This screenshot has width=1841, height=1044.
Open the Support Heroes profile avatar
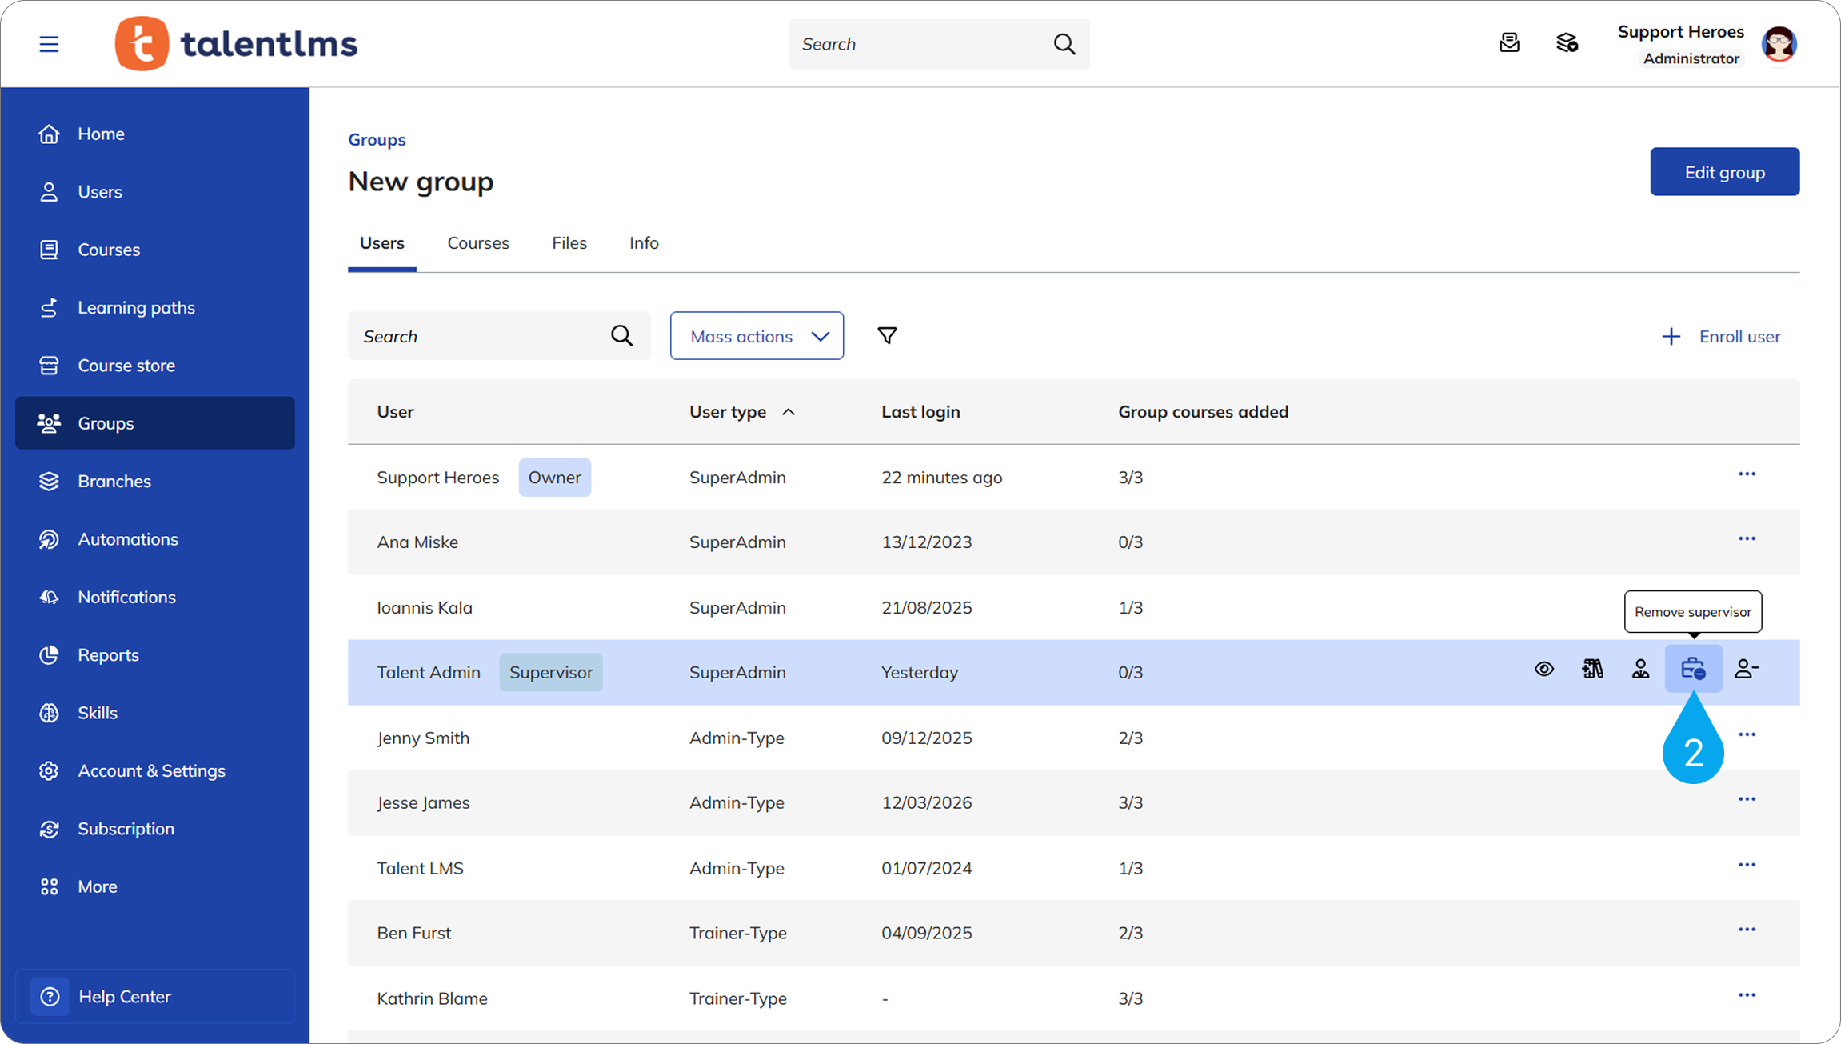point(1779,44)
